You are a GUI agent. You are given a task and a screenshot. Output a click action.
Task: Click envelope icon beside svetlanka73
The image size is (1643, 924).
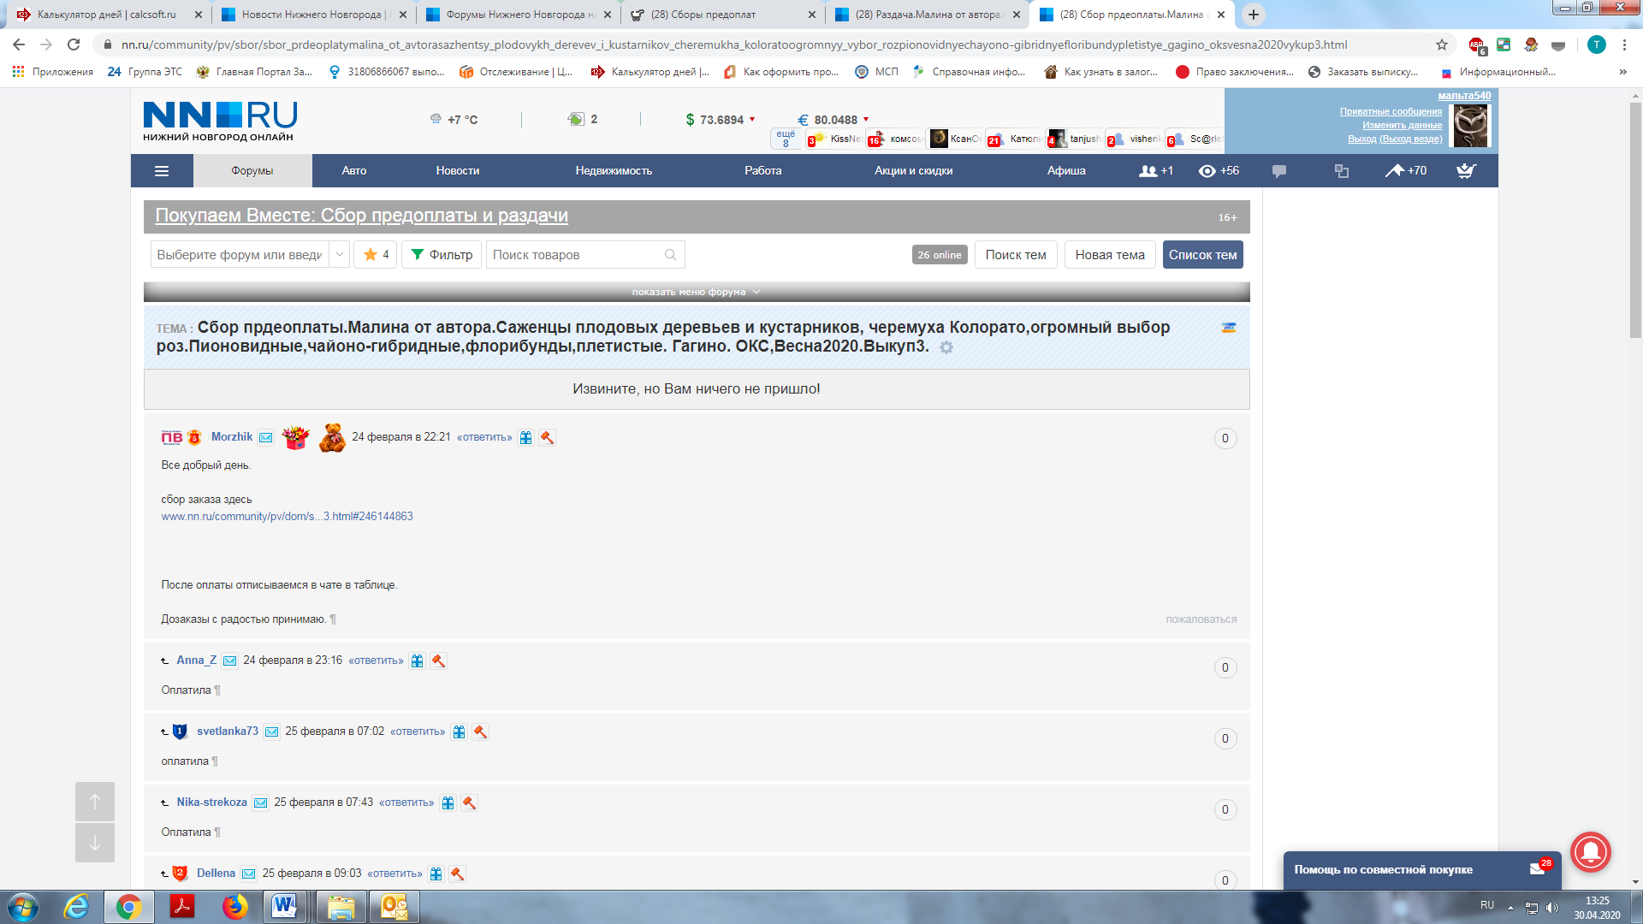coord(271,732)
